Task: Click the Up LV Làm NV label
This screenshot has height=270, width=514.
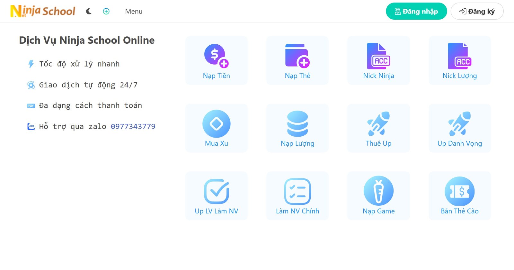Action: pyautogui.click(x=217, y=211)
